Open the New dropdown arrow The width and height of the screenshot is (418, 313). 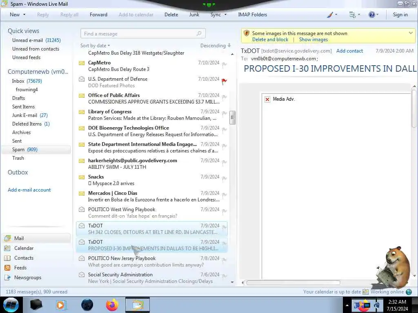click(x=24, y=15)
